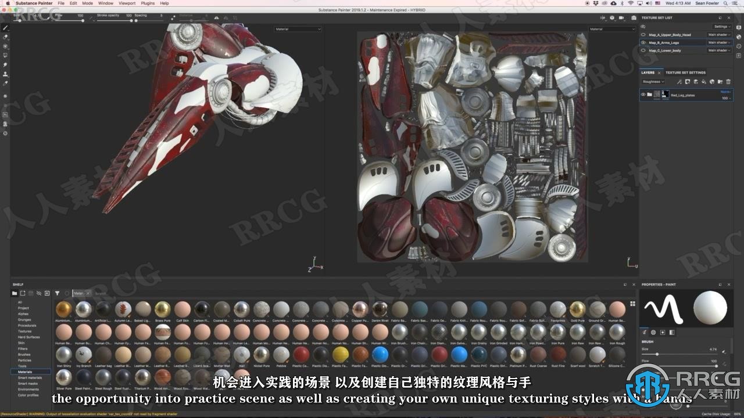Open the History panel icon in dock
Viewport: 744px width, 418px height.
point(738,46)
